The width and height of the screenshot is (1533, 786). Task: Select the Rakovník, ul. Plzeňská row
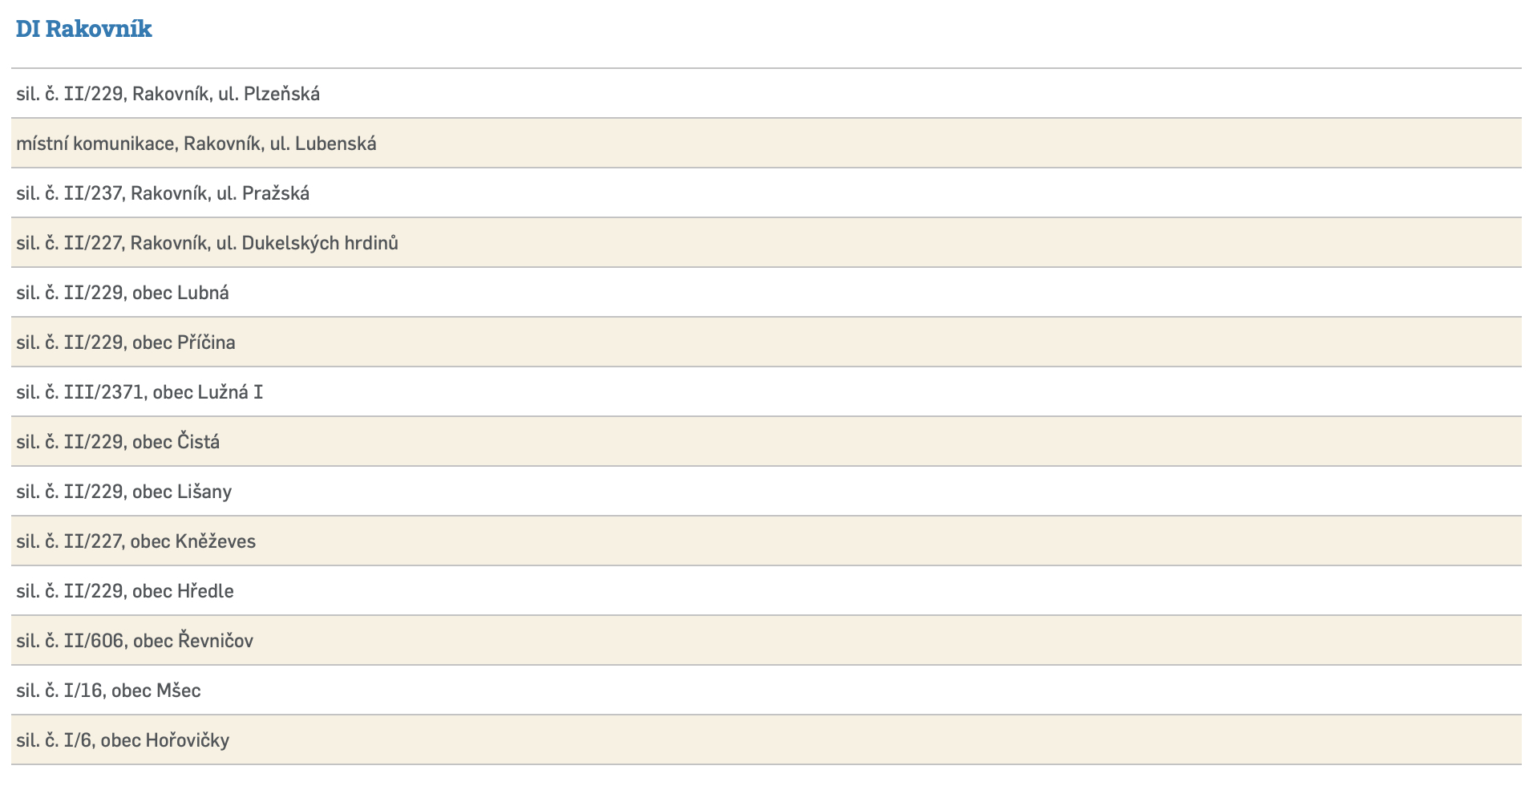(168, 94)
